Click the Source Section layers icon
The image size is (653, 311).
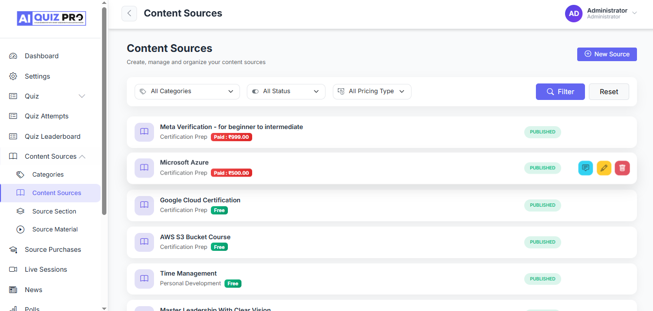[x=20, y=211]
